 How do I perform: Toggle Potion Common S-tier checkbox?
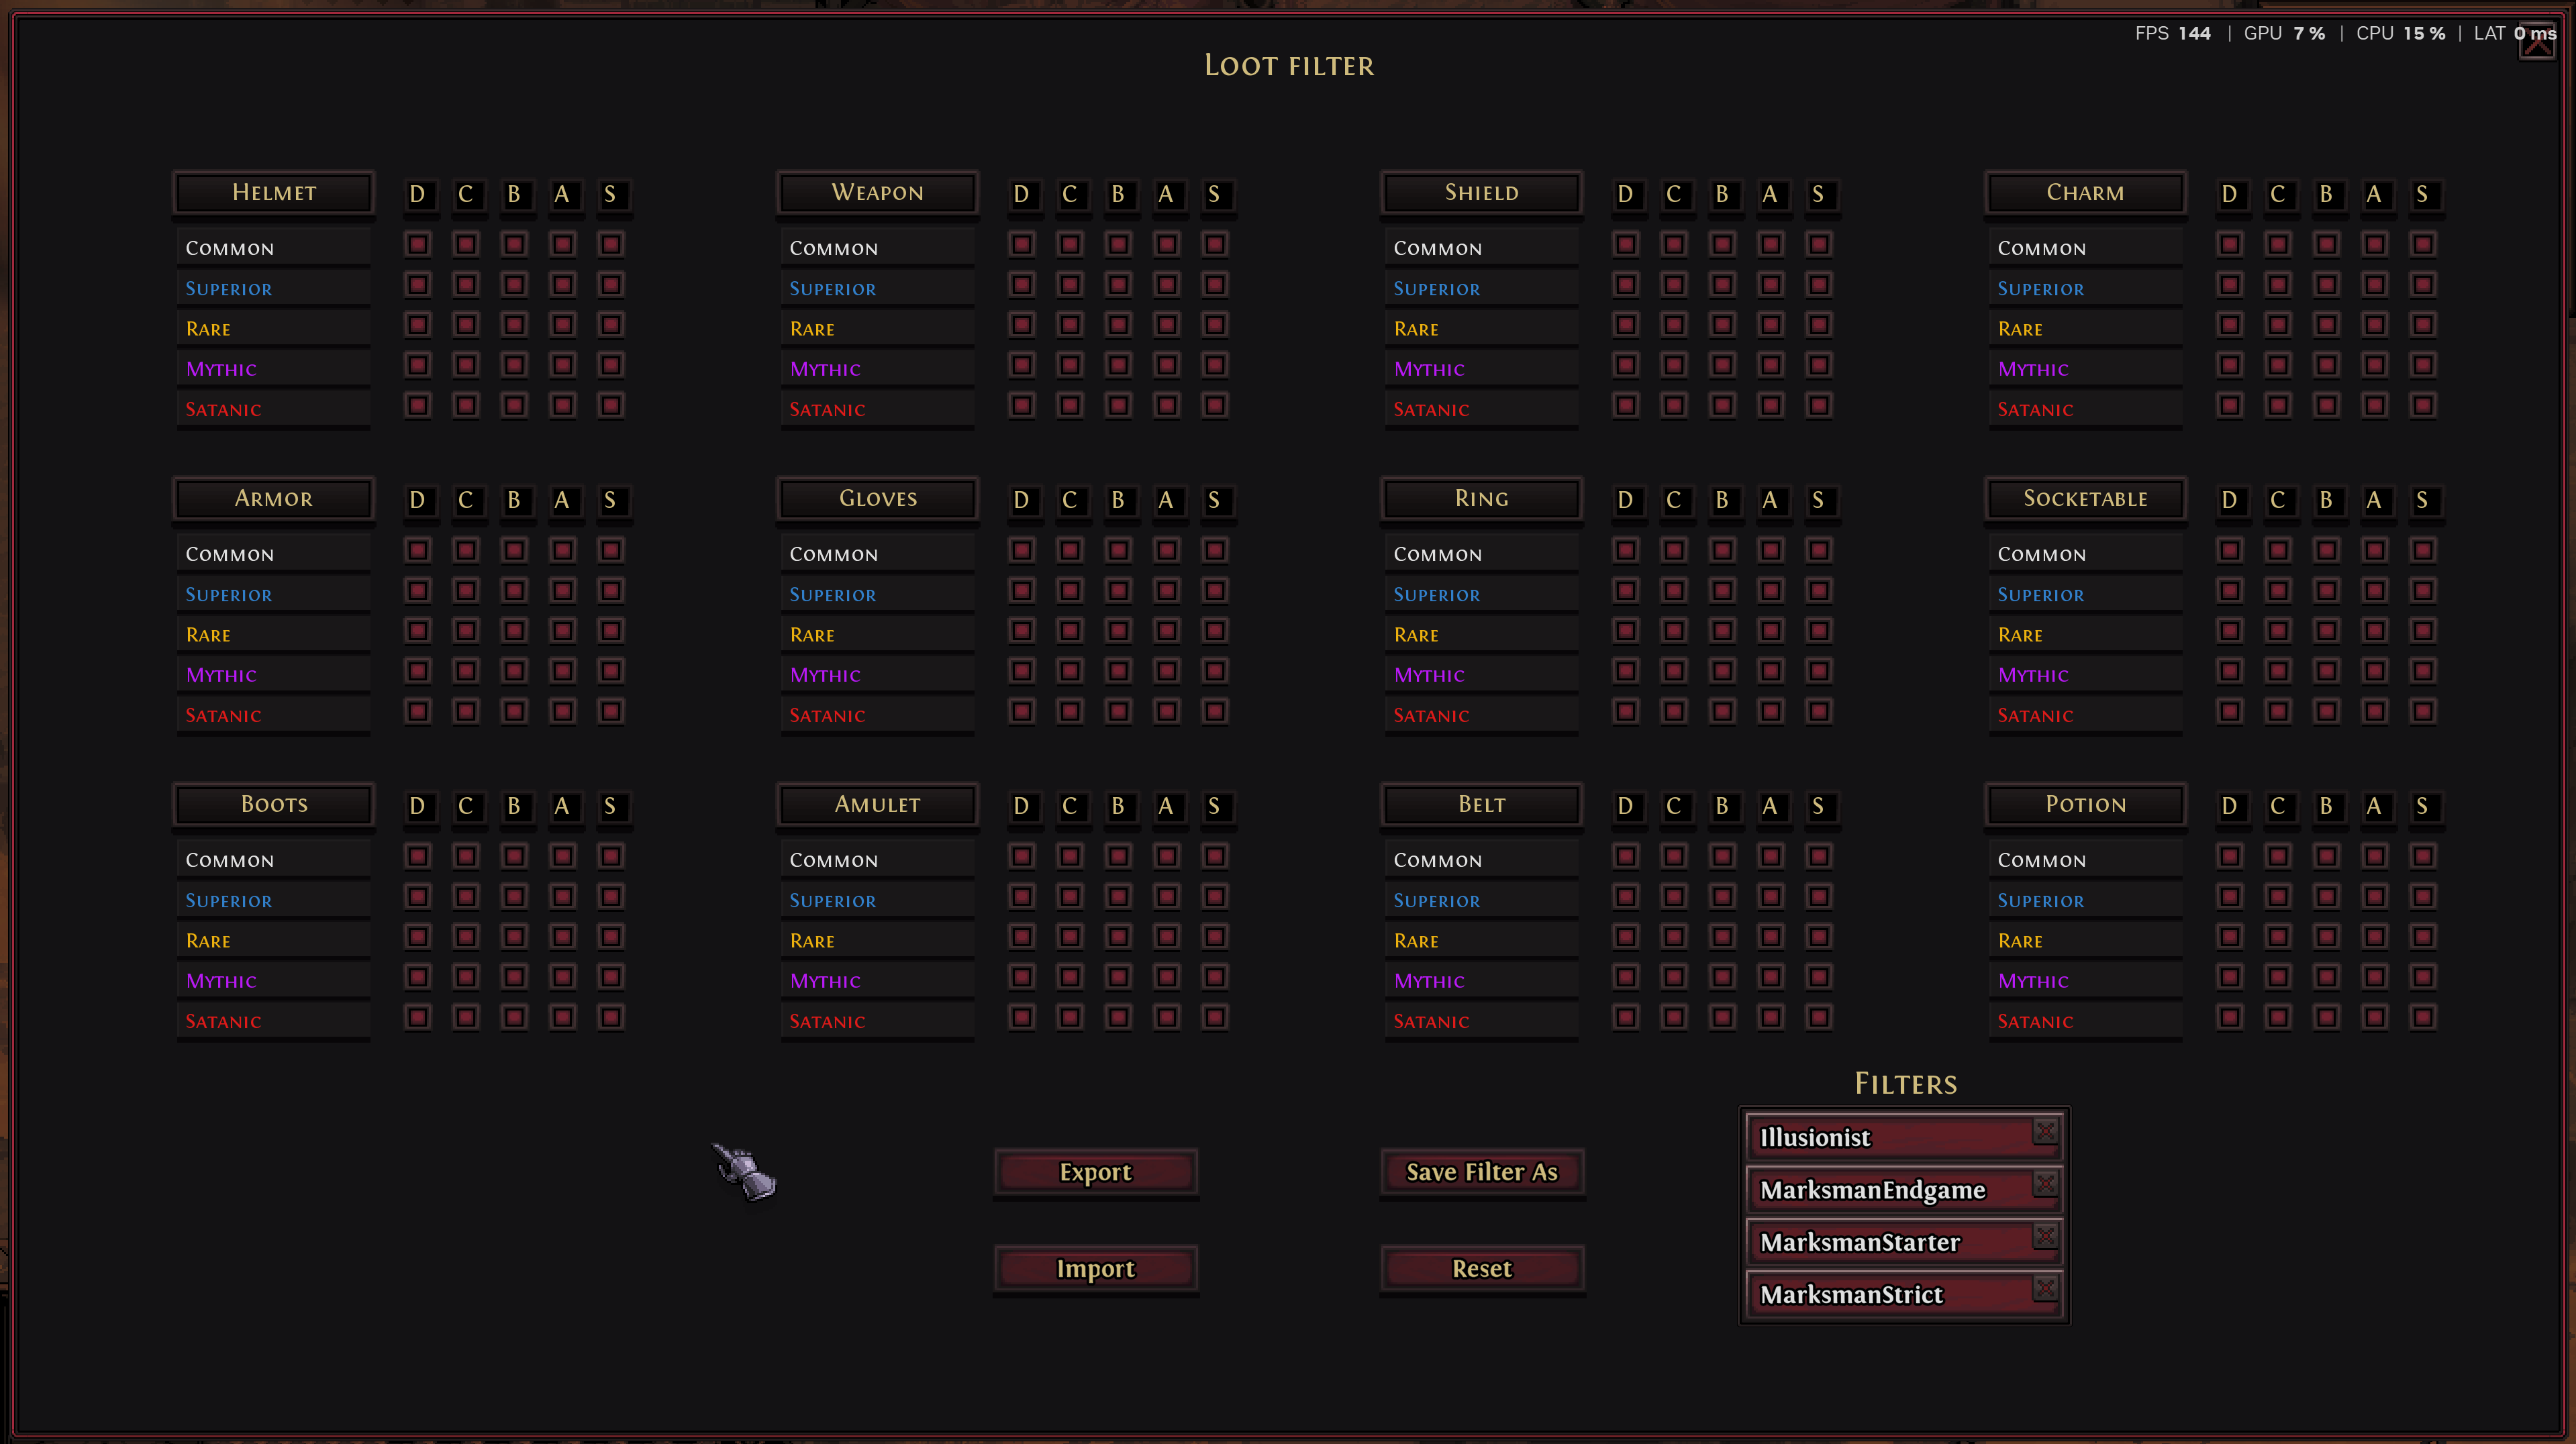coord(2423,856)
